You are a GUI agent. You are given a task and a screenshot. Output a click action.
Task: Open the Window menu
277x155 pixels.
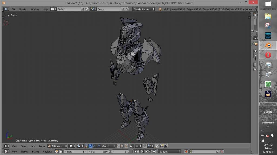[x=35, y=9]
